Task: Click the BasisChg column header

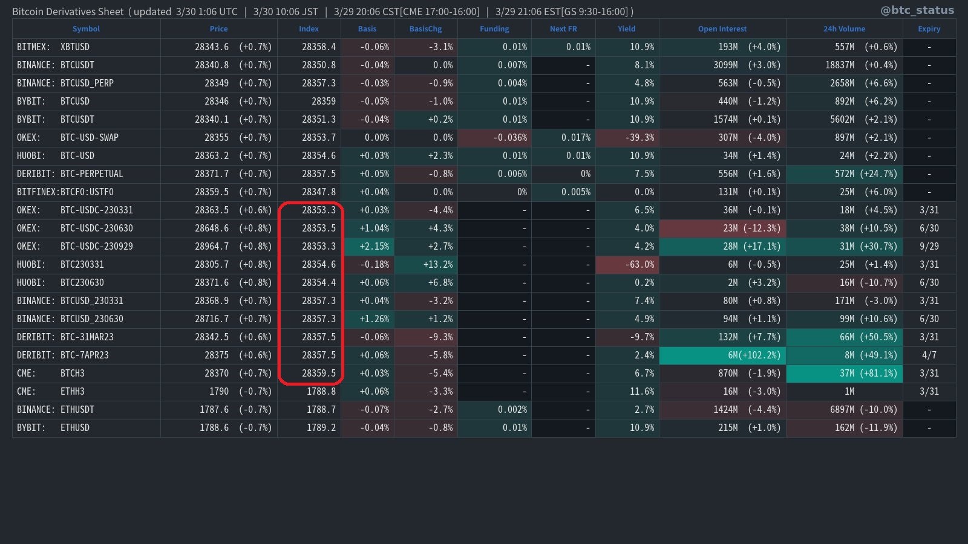Action: click(x=425, y=29)
